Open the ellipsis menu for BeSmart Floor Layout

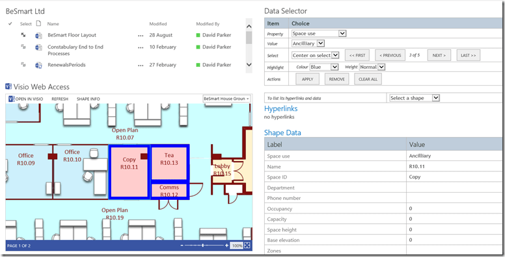coord(141,36)
